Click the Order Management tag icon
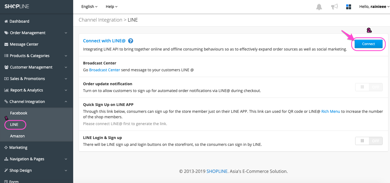390x183 pixels. tap(6, 33)
